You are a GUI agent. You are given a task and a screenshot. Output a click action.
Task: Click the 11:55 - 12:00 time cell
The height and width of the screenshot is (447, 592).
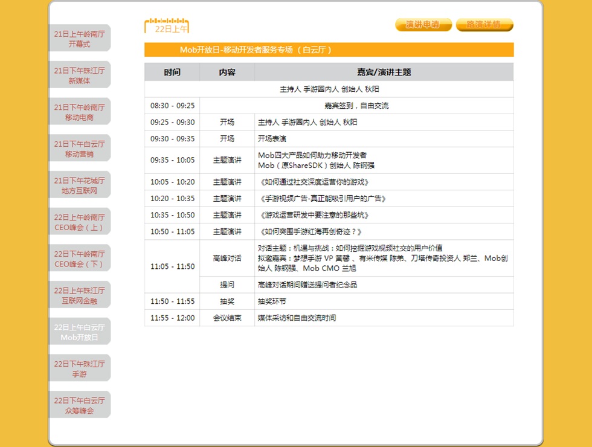click(172, 318)
